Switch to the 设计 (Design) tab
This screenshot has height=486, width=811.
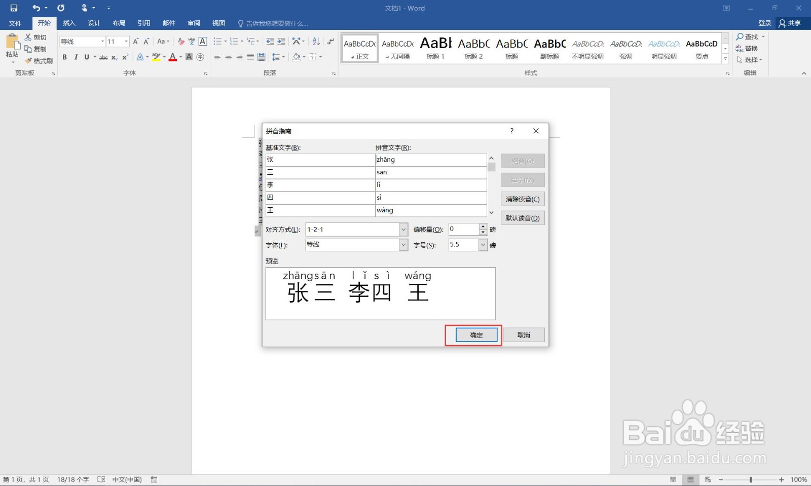click(94, 23)
